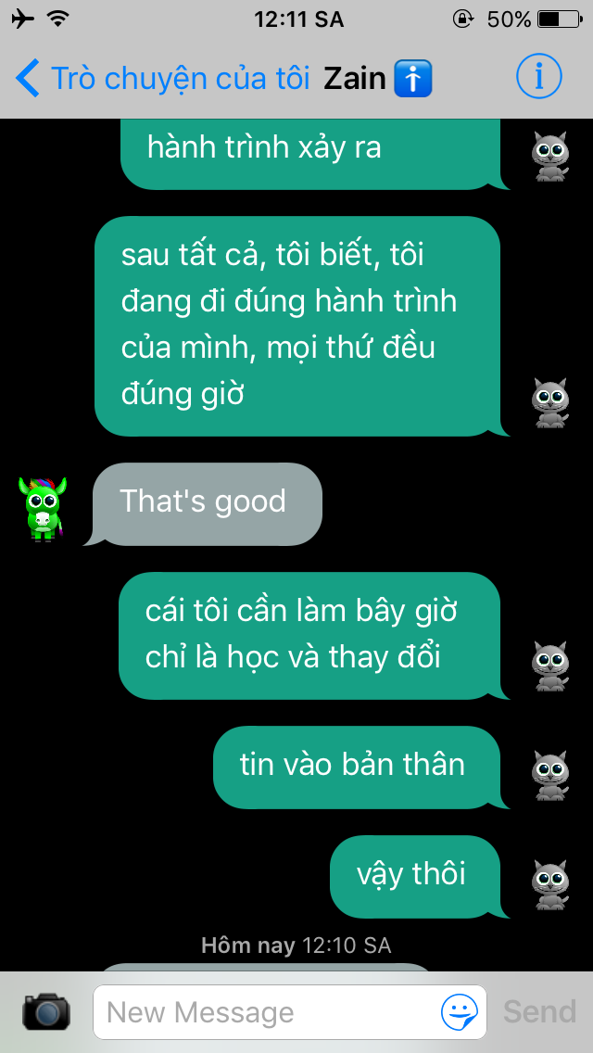Tap the back chevron arrow
Image resolution: width=593 pixels, height=1053 pixels.
(28, 79)
